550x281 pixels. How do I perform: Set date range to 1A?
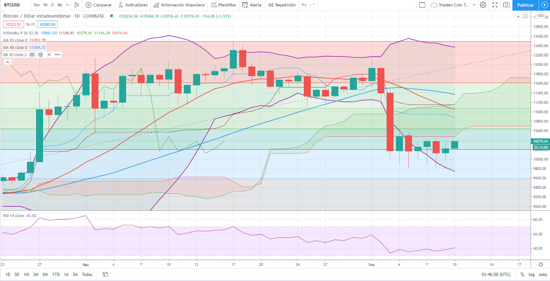(66, 274)
